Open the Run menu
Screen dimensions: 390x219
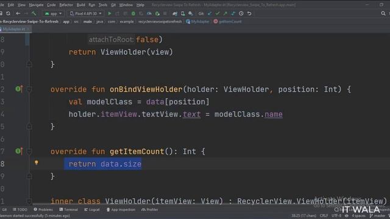92,5
